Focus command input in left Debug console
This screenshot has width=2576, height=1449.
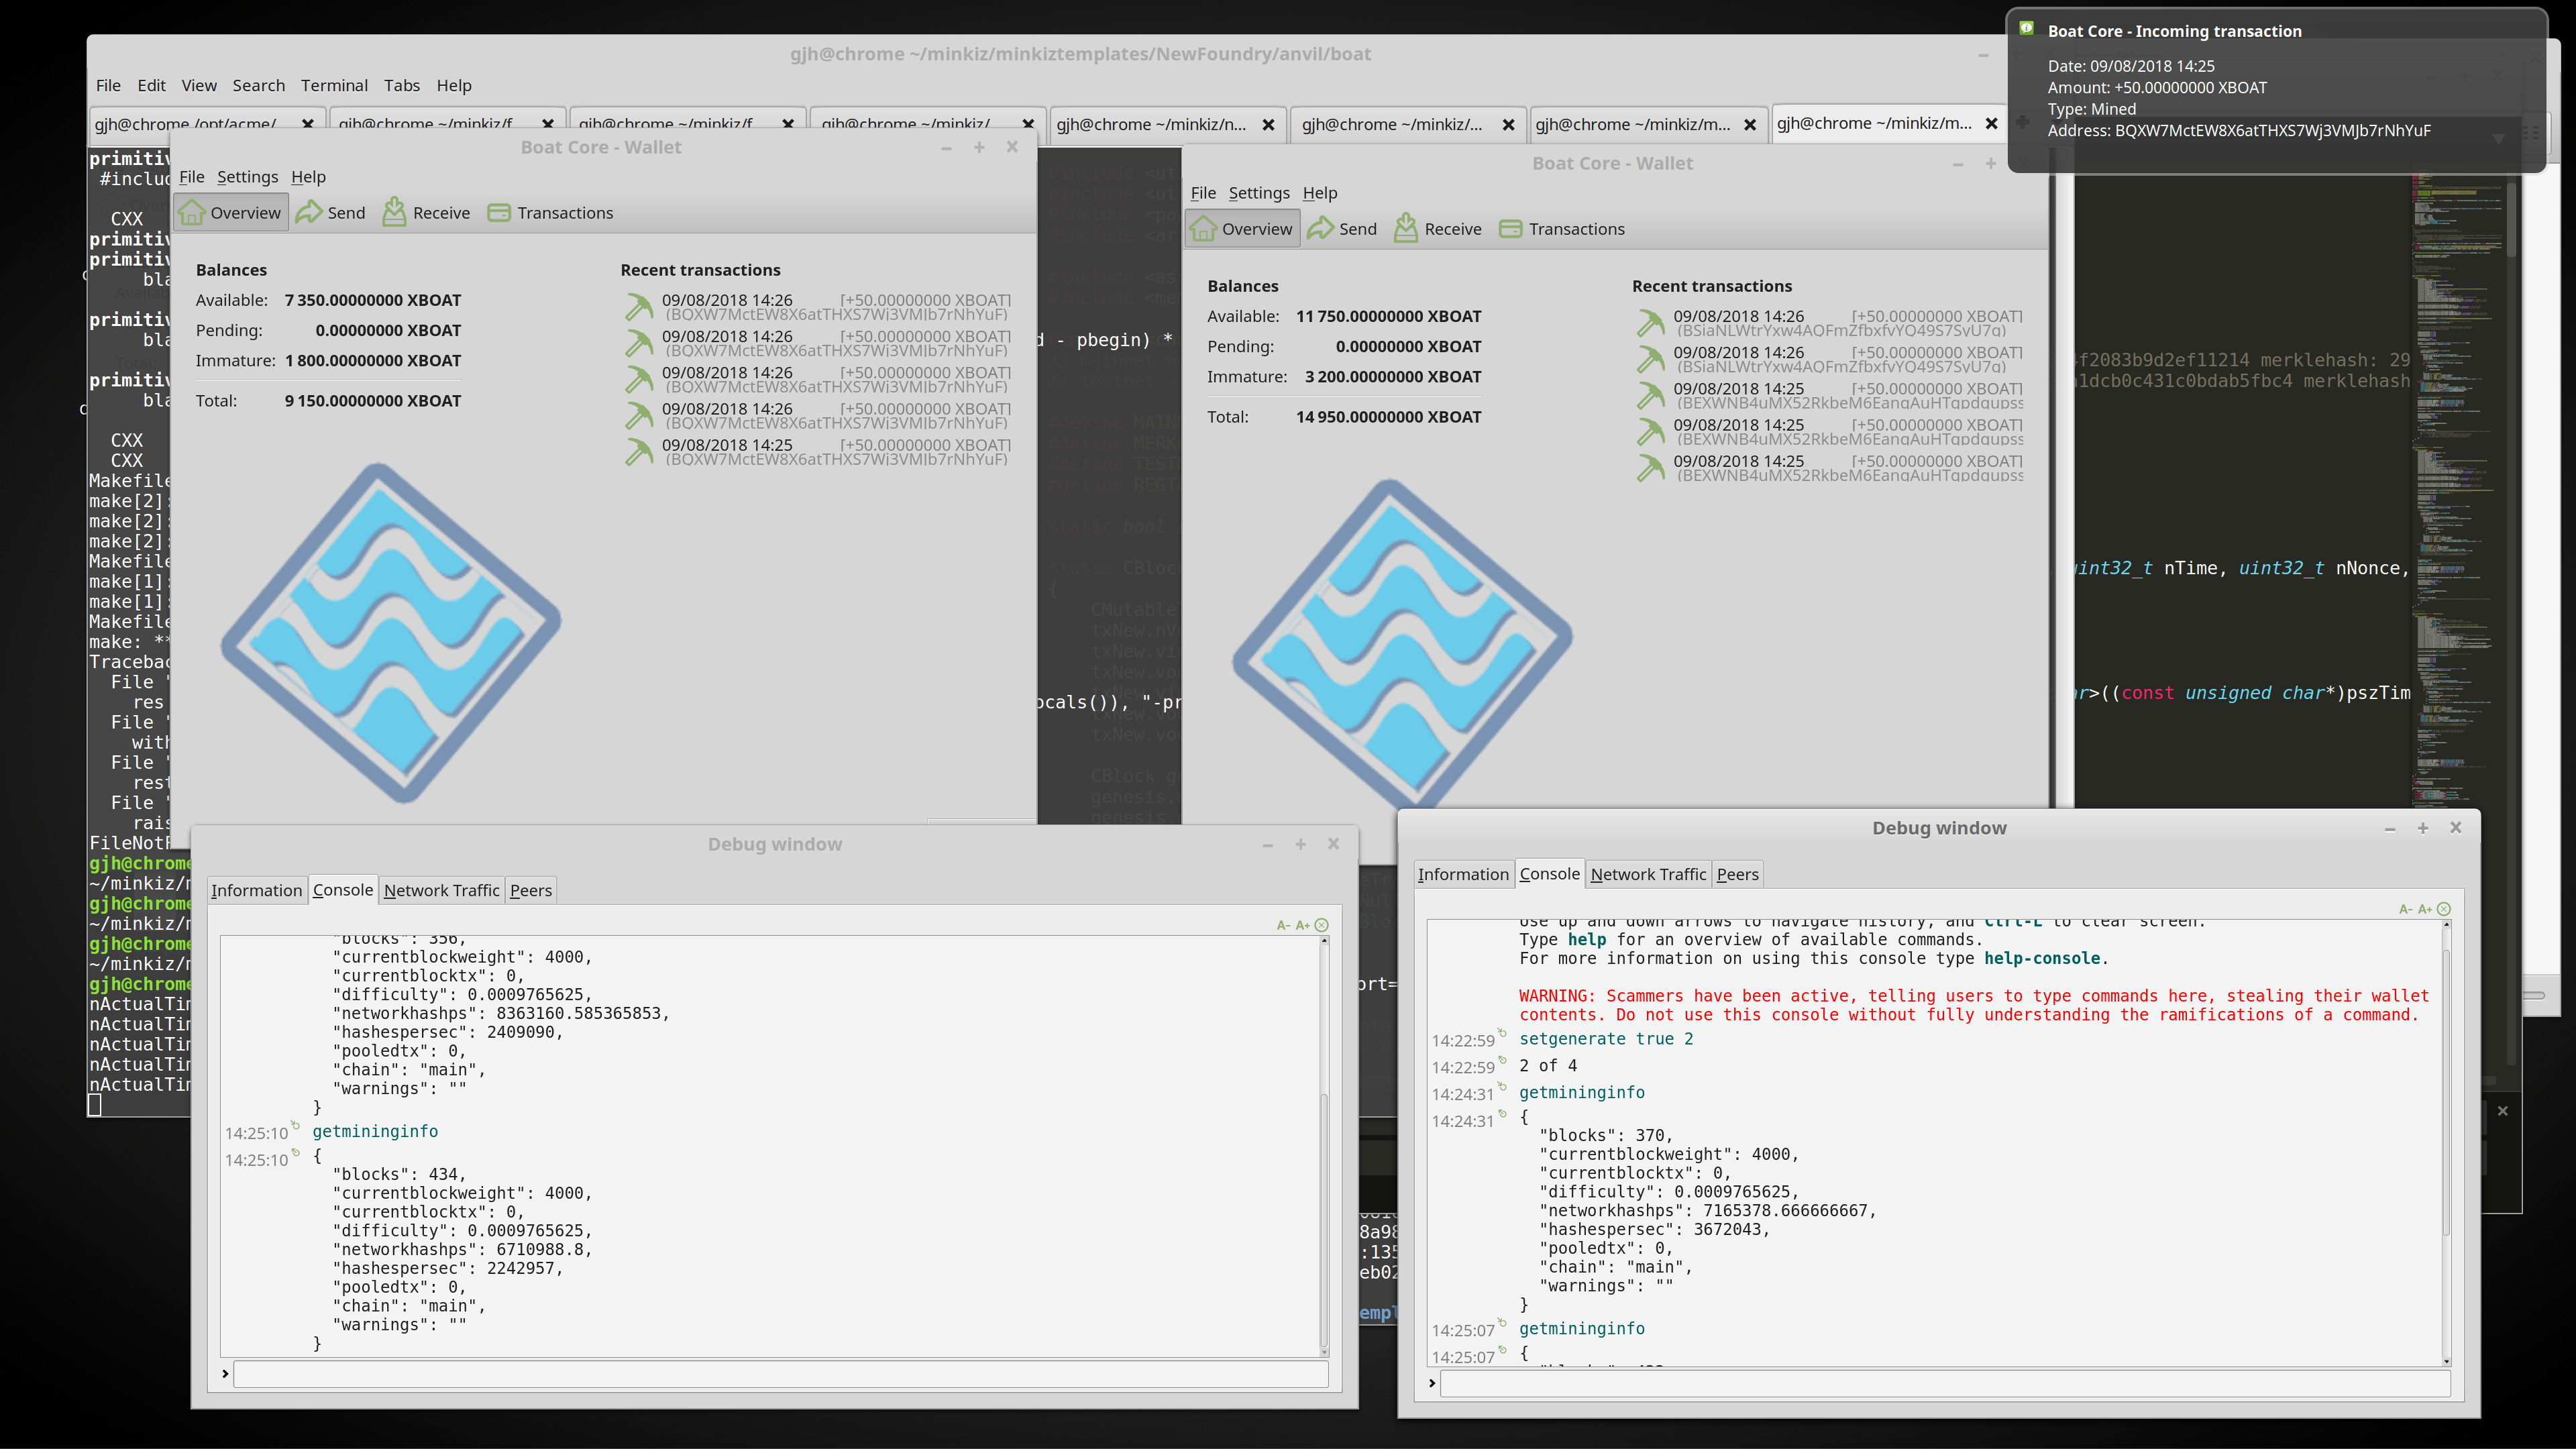click(x=781, y=1374)
